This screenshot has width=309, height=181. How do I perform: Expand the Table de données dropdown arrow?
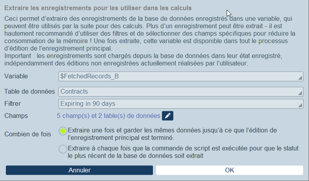coord(300,93)
